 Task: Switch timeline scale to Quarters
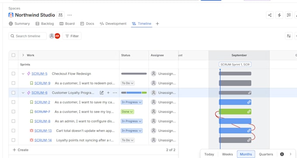point(266,154)
